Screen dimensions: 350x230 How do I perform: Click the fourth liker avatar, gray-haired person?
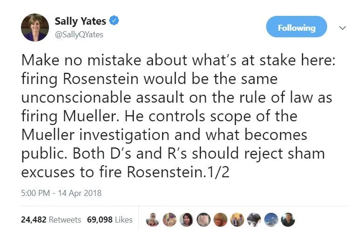pos(204,219)
